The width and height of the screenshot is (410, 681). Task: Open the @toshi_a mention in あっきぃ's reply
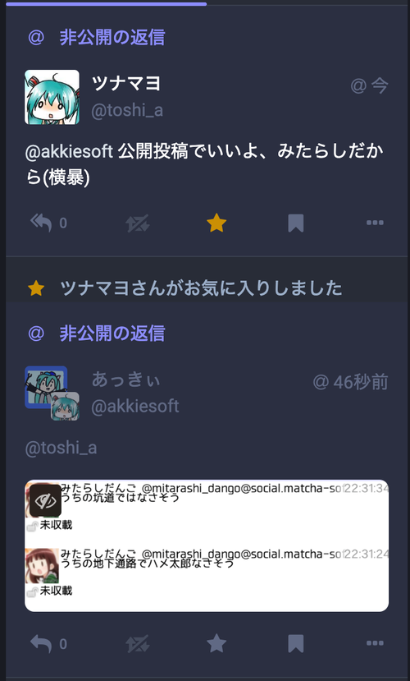61,448
